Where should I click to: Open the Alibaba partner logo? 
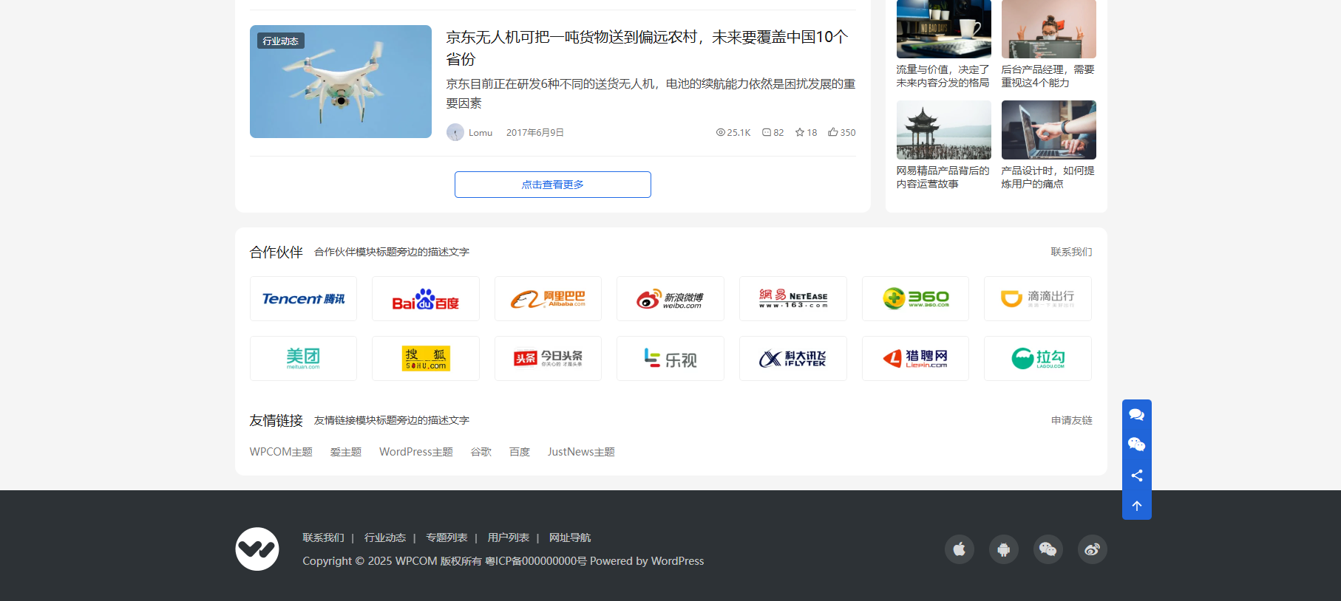pyautogui.click(x=548, y=298)
